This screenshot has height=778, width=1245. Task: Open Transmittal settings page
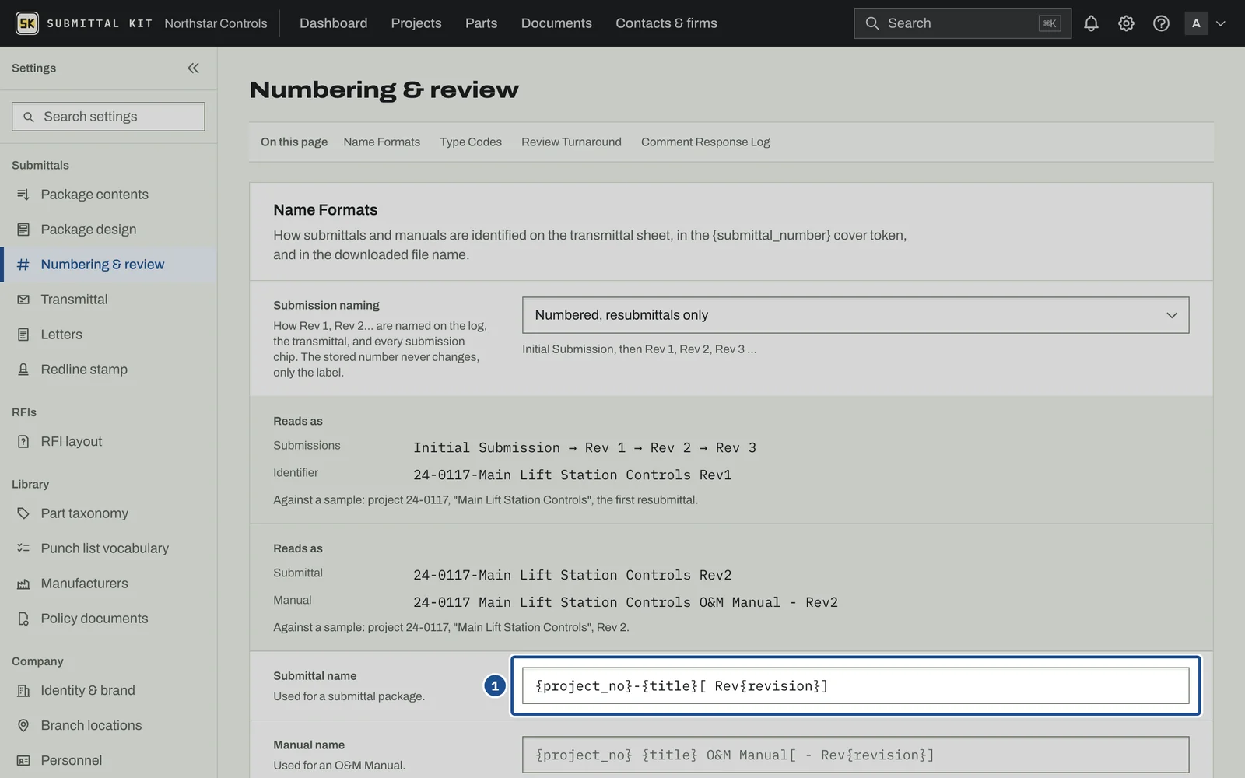click(x=109, y=300)
